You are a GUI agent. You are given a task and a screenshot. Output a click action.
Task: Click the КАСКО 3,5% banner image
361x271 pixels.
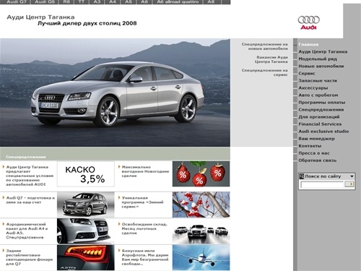click(86, 174)
